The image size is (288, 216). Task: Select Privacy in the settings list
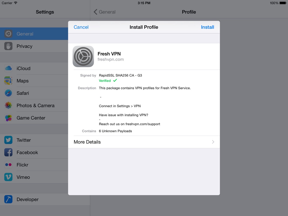click(34, 46)
